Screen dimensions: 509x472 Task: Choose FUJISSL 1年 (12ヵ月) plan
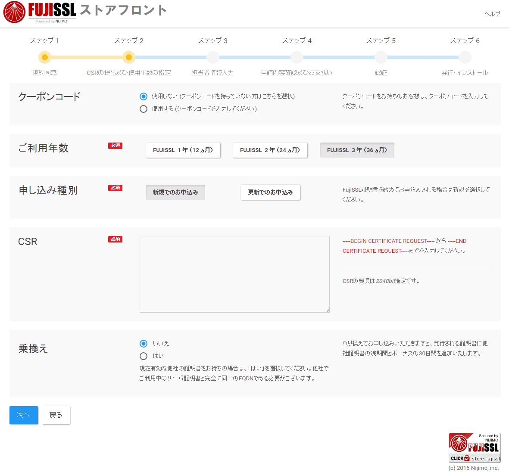click(183, 150)
